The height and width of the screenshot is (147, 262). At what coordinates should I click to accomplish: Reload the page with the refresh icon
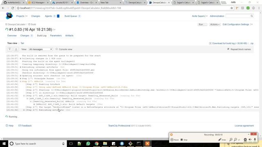13,8
